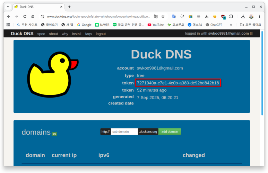Bookmark this page with the star icon
This screenshot has width=268, height=173.
163,16
